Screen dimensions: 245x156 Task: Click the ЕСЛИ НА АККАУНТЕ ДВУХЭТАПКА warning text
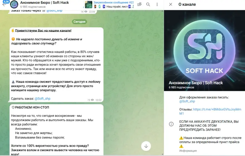click(x=209, y=126)
